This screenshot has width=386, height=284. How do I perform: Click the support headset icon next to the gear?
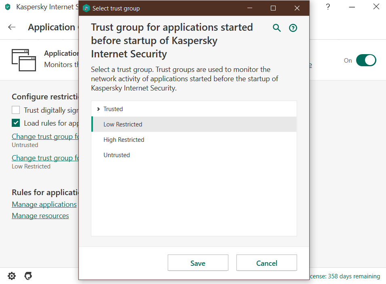pyautogui.click(x=28, y=276)
